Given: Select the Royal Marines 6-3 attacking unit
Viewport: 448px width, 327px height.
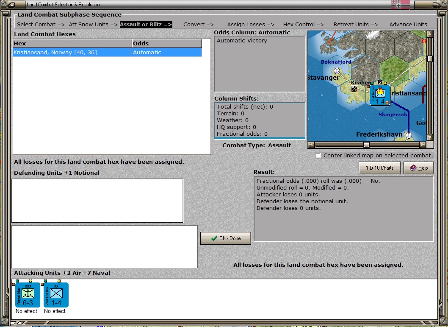Looking at the screenshot, I should click(x=28, y=295).
